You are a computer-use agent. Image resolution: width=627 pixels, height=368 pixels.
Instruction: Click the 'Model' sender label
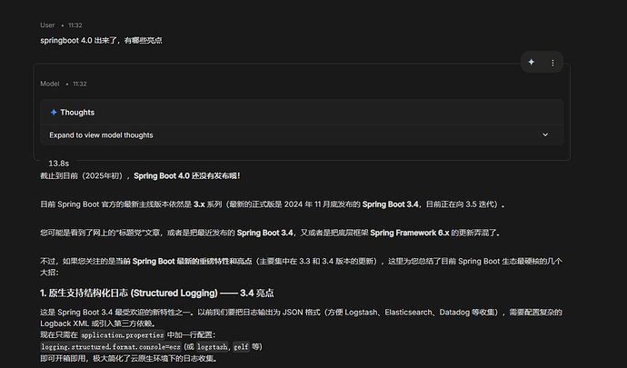[x=50, y=84]
